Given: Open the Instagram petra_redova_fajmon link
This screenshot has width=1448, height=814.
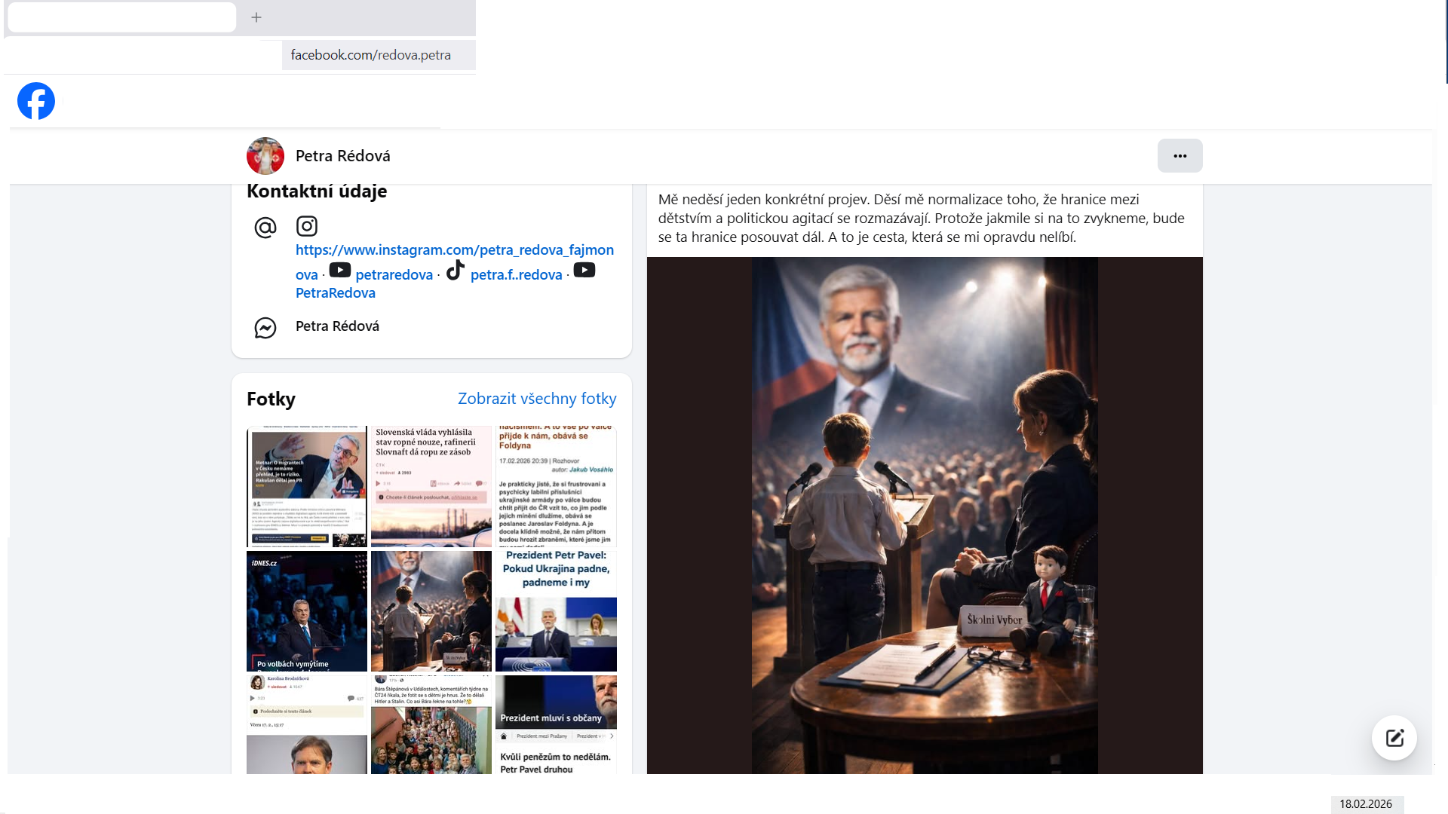Looking at the screenshot, I should pyautogui.click(x=454, y=250).
